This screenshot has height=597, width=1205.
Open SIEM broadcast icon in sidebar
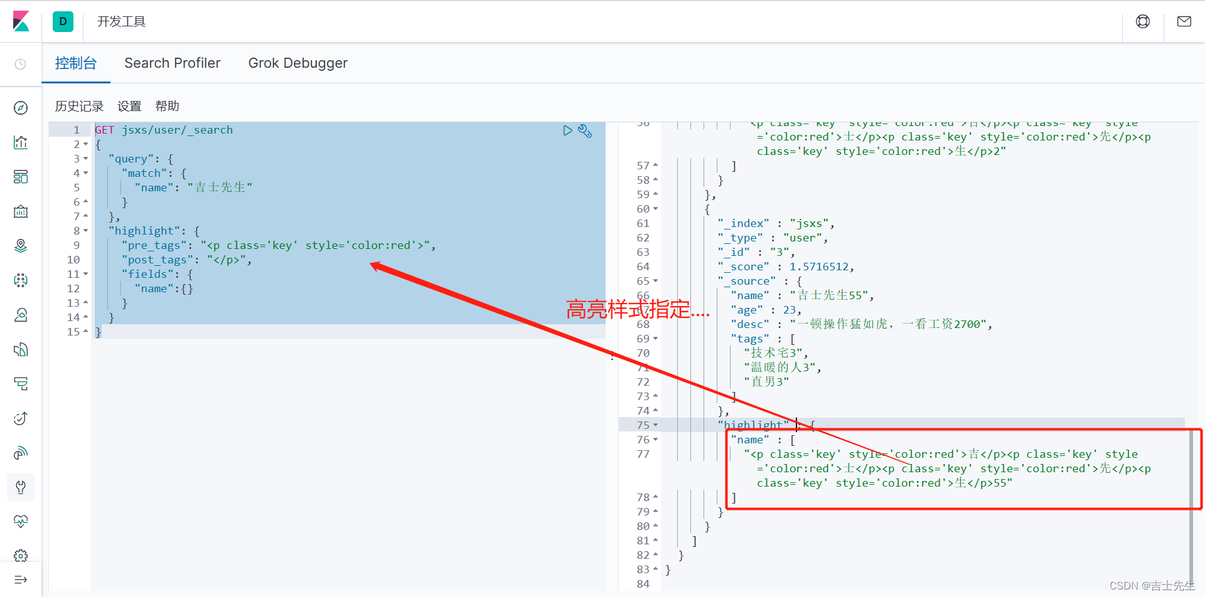coord(21,453)
